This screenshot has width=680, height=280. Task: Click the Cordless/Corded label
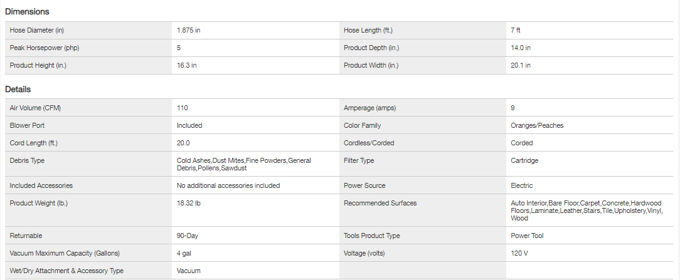pos(369,143)
